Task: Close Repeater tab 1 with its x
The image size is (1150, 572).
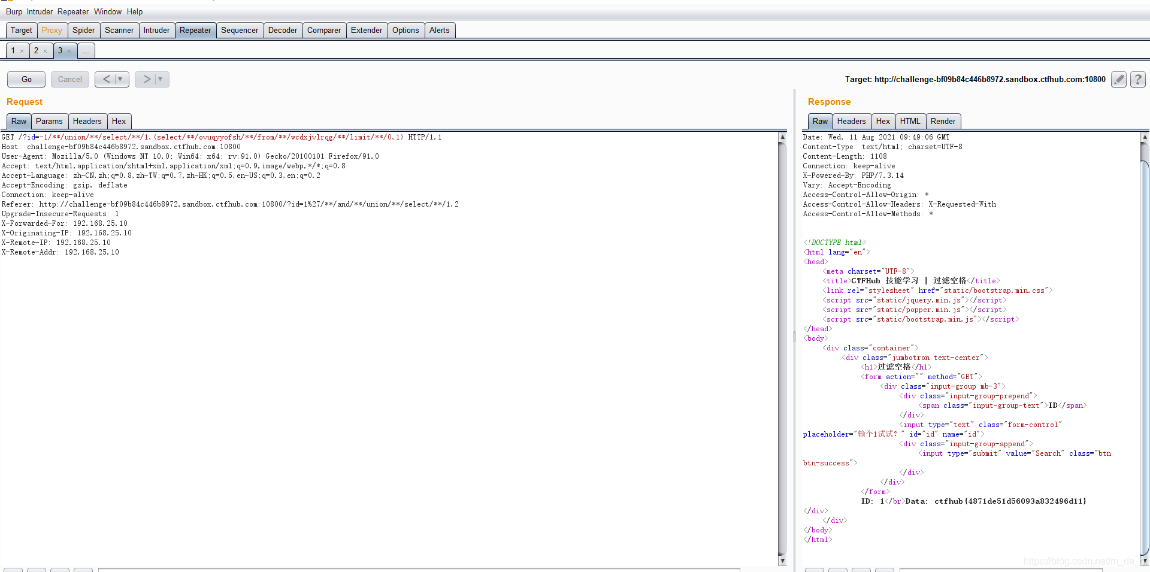Action: click(x=22, y=52)
